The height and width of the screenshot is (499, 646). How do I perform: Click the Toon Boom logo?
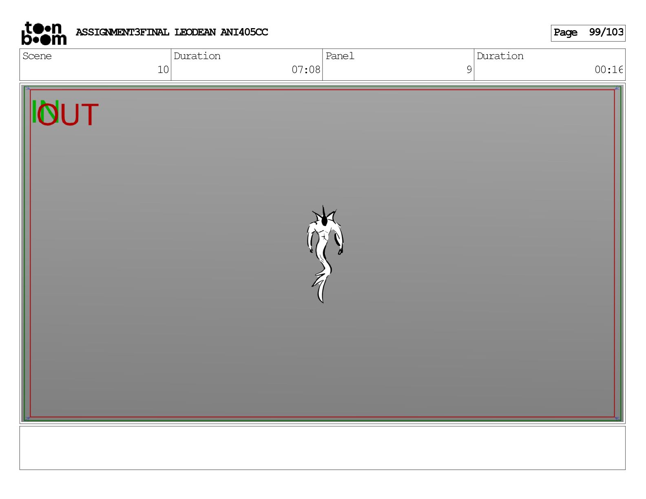coord(44,33)
